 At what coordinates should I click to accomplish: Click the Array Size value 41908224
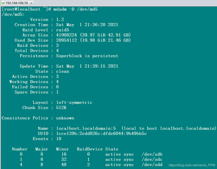tap(66, 35)
